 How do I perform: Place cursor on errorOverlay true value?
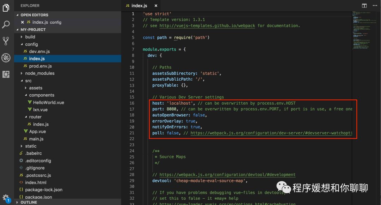click(190, 121)
